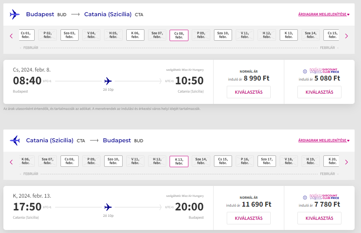Click info icon next to outbound Wizz Discount Club price
The image size is (361, 233).
[305, 71]
